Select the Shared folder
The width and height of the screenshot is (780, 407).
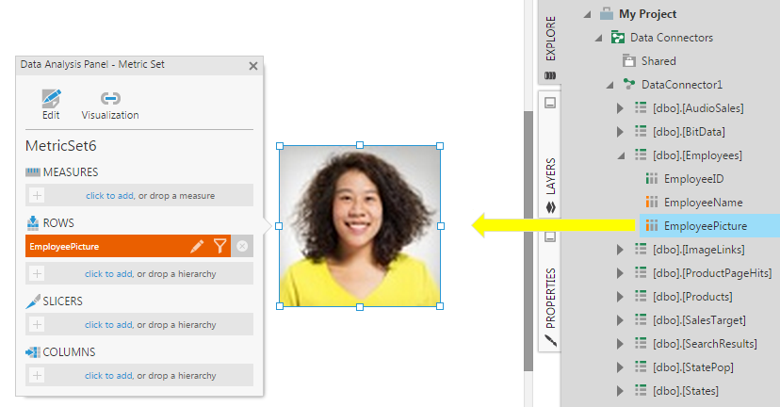click(658, 61)
